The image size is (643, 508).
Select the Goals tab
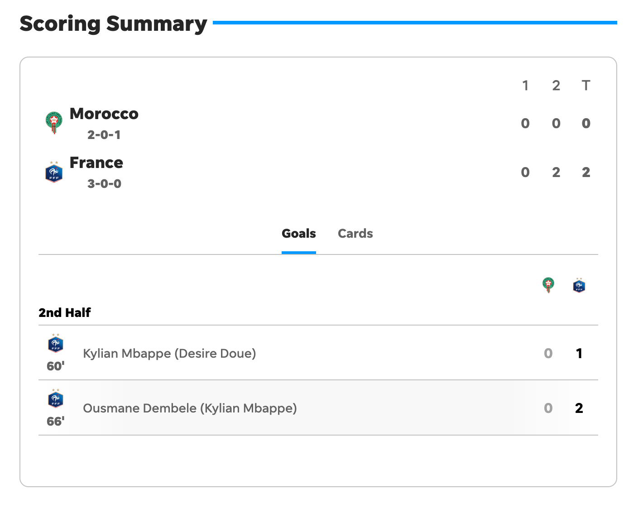[299, 234]
